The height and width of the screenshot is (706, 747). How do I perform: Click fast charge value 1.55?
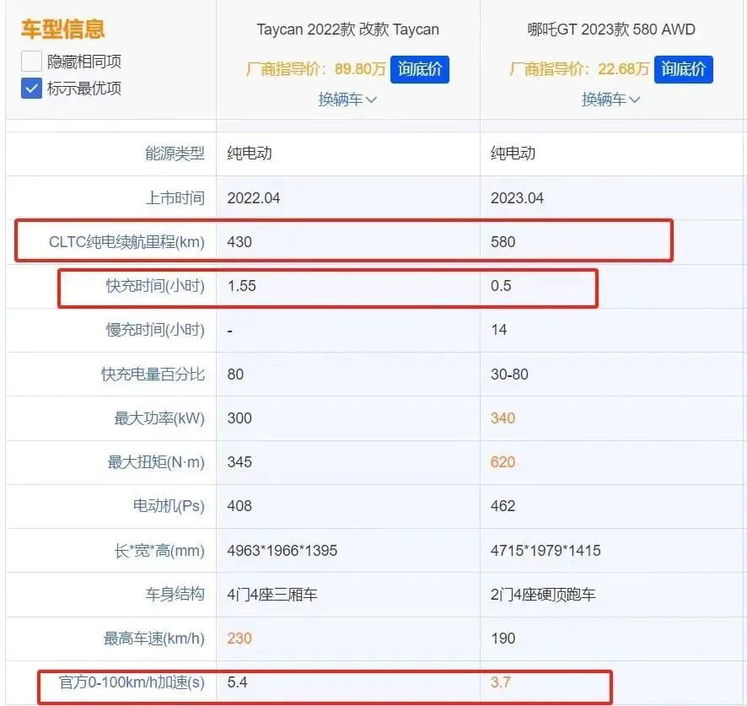241,286
